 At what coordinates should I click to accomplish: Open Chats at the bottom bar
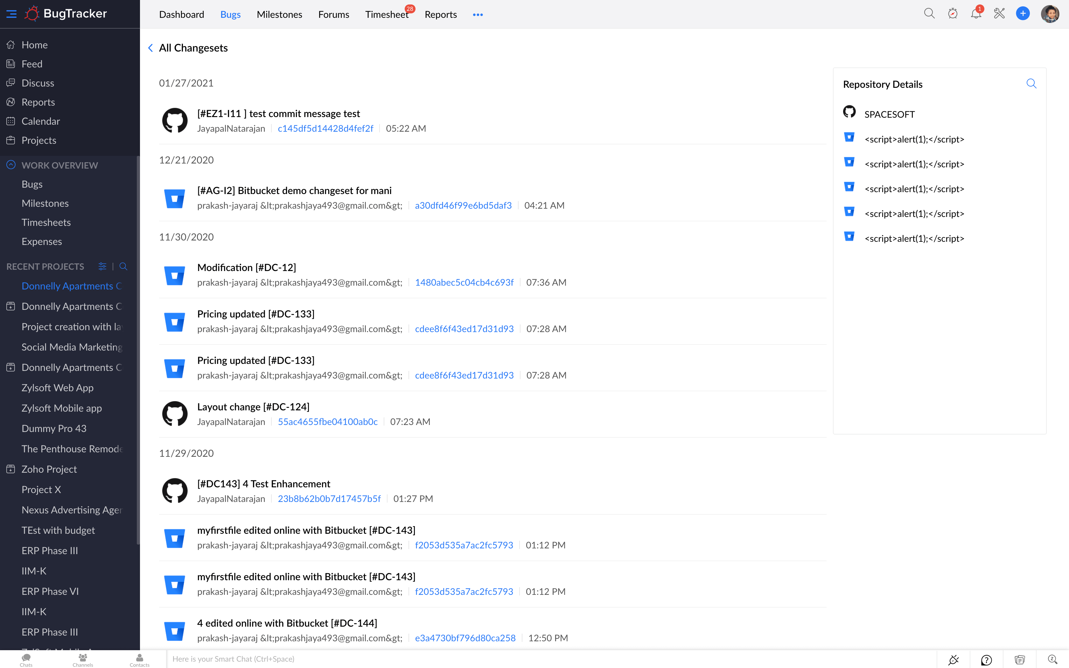click(26, 660)
